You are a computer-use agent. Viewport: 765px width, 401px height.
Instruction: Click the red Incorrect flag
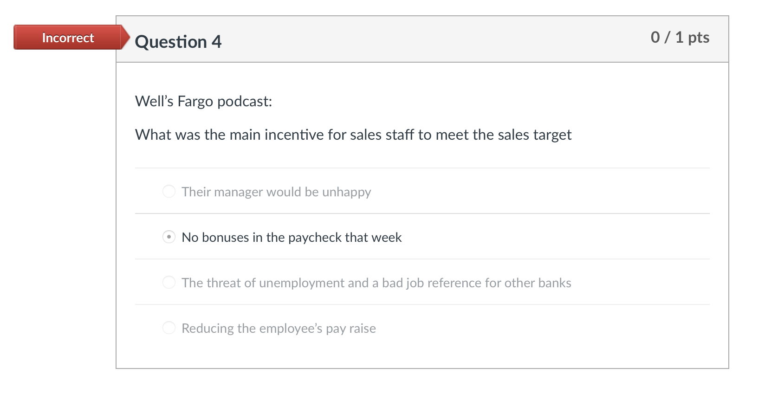click(68, 37)
